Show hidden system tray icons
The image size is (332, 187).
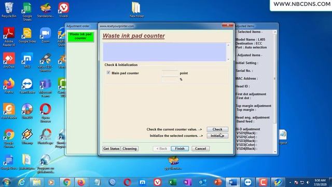point(290,182)
